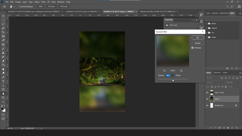Image resolution: width=242 pixels, height=136 pixels.
Task: Select the Crop tool
Action: [3, 32]
